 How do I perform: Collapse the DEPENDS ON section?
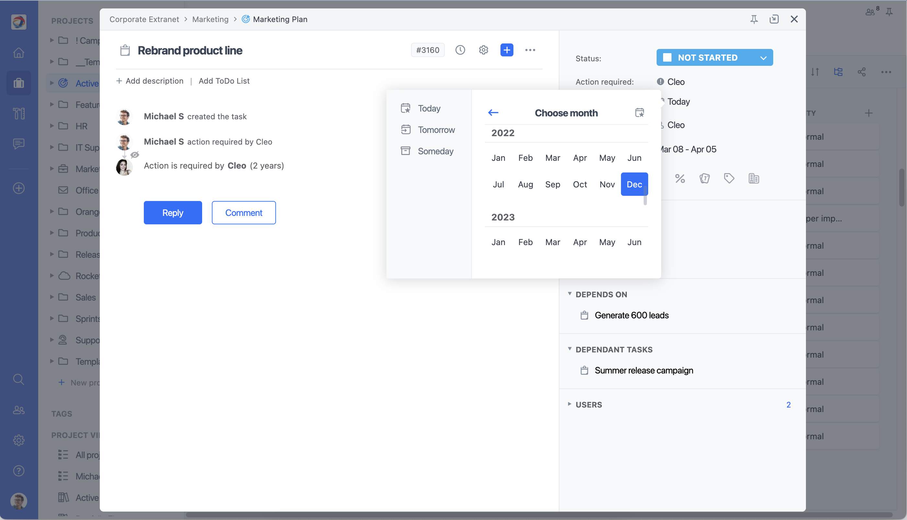tap(569, 294)
